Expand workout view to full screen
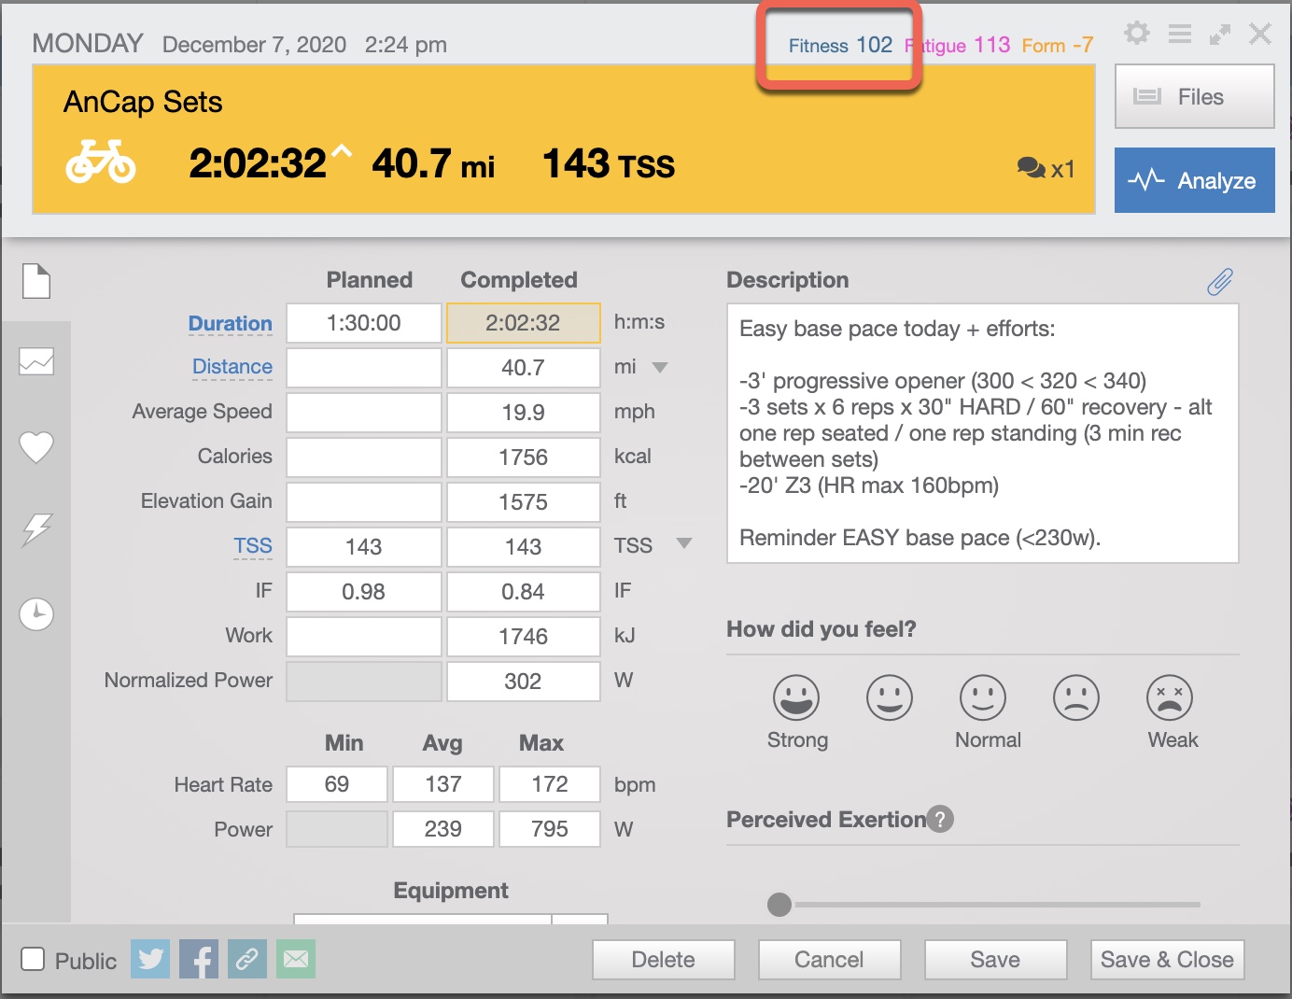Image resolution: width=1292 pixels, height=999 pixels. pos(1220,35)
